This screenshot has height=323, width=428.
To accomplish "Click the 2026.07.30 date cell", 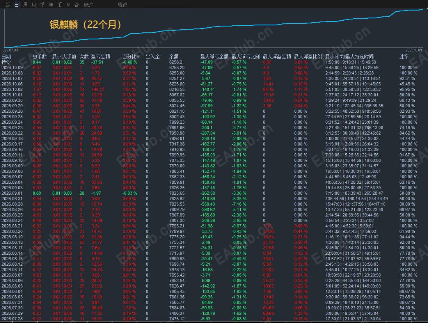I will click(x=12, y=308).
